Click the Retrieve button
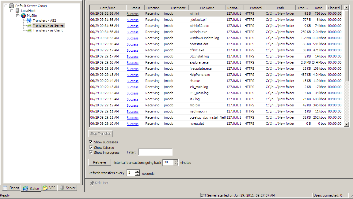353x199 pixels. tap(100, 162)
